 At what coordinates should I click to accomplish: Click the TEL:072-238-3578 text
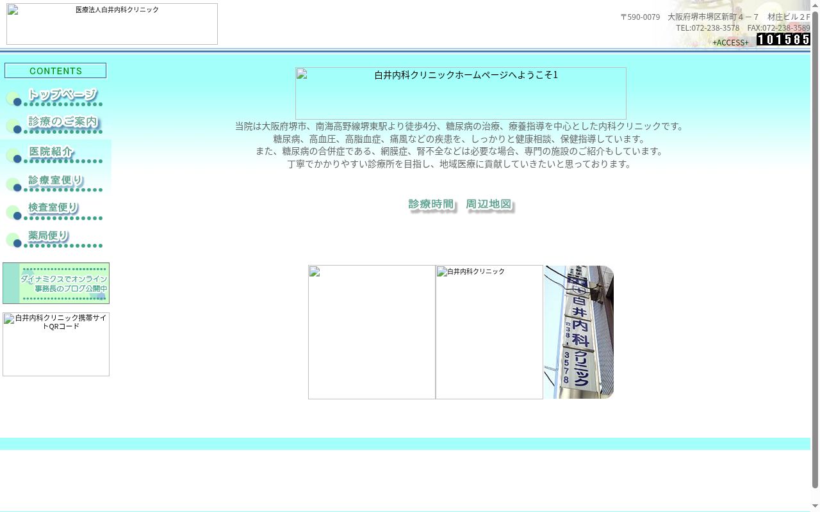707,28
